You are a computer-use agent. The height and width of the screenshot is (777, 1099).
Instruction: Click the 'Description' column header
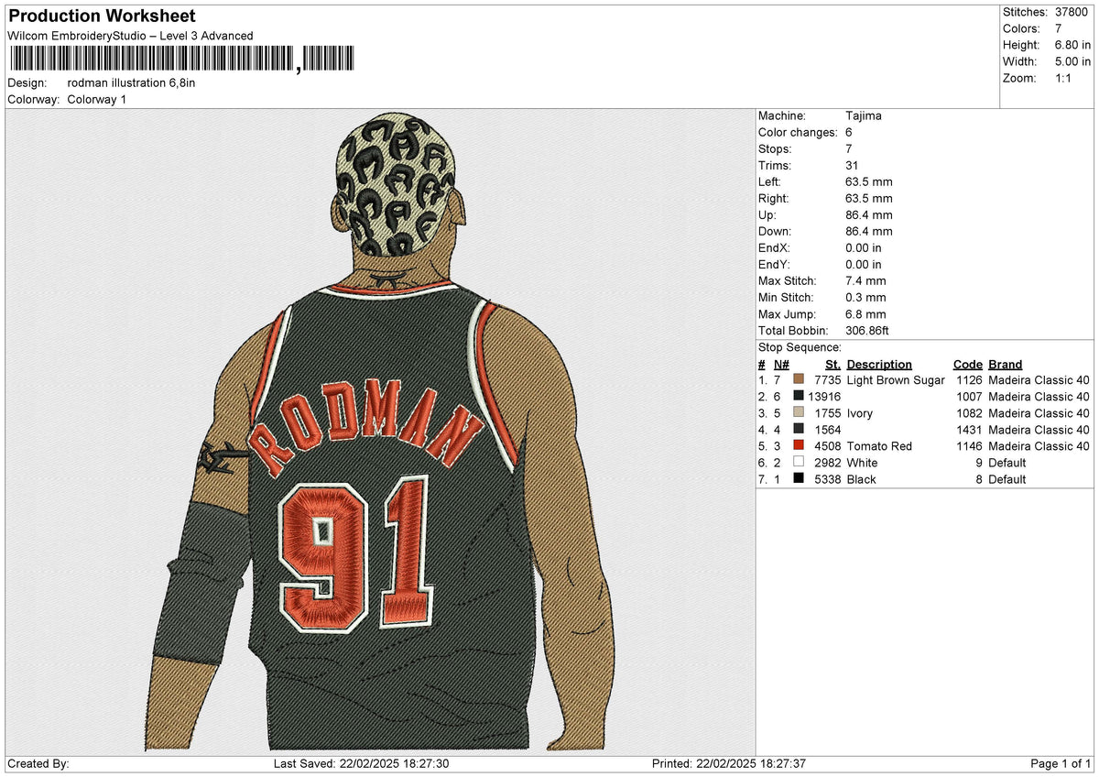(879, 365)
